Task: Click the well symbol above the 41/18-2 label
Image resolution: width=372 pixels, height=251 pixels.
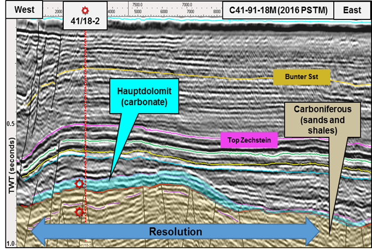Action: pyautogui.click(x=84, y=11)
